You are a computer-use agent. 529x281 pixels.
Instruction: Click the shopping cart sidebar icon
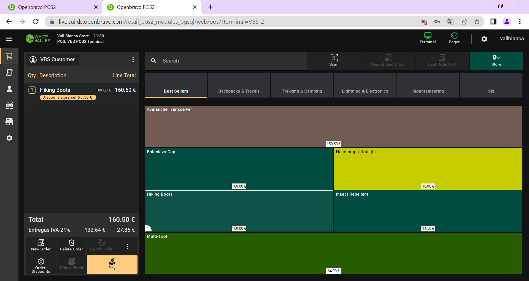pos(9,56)
